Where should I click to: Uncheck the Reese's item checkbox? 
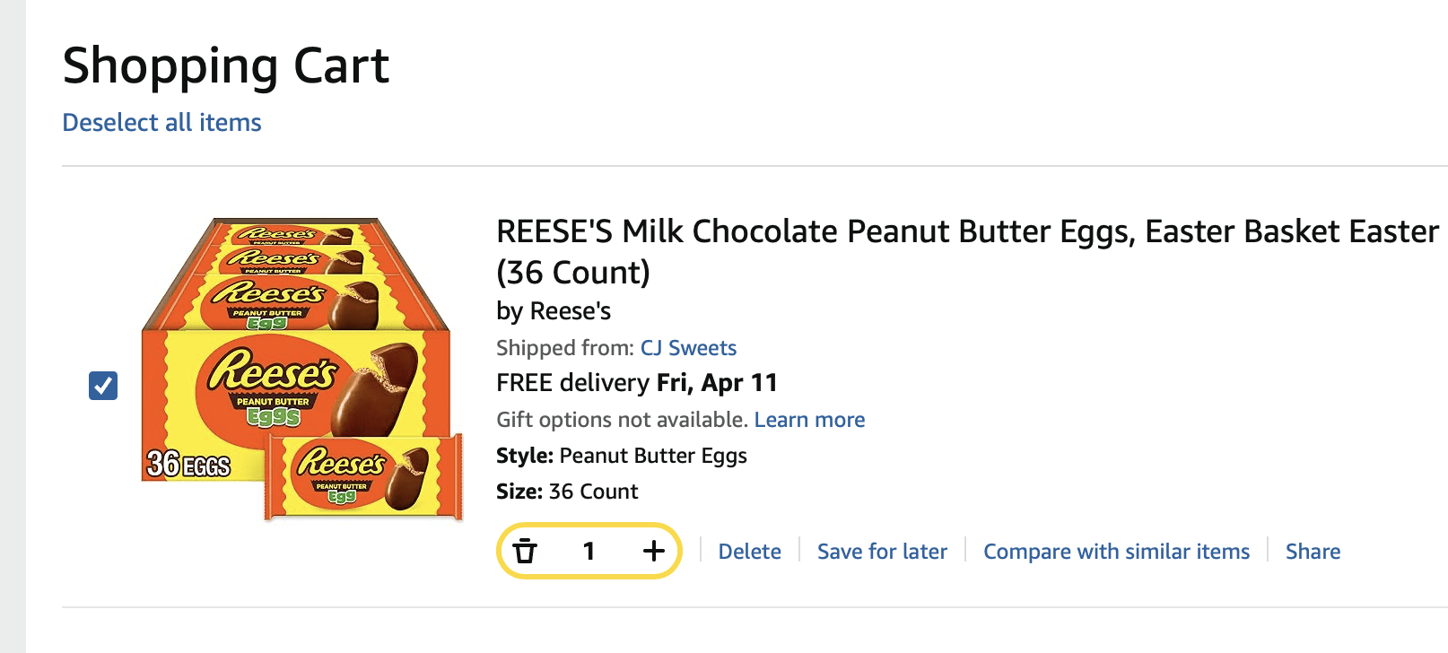point(103,386)
